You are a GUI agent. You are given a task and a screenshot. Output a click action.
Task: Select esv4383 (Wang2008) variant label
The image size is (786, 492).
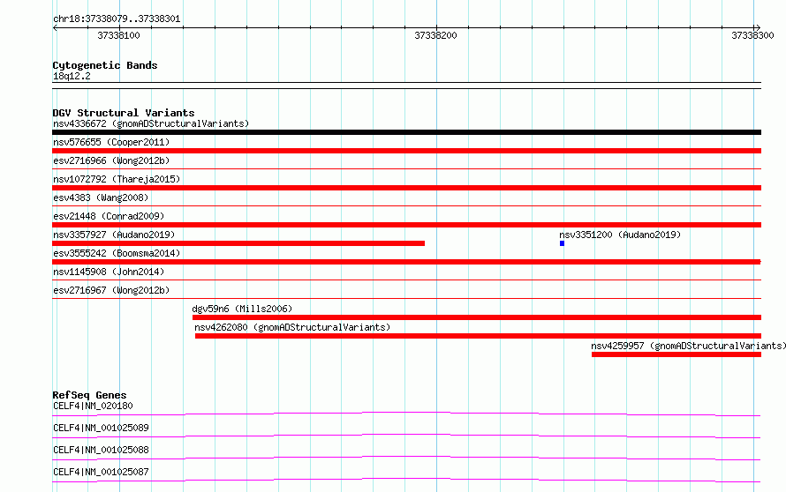(101, 198)
